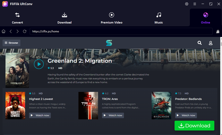222x135 pixels.
Task: Clear browsing data with broom icon
Action: tap(218, 31)
